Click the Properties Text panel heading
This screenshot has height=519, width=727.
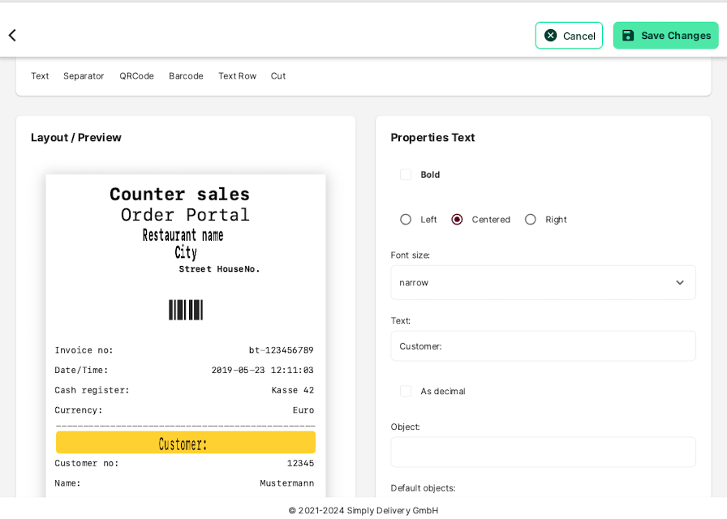(x=432, y=138)
